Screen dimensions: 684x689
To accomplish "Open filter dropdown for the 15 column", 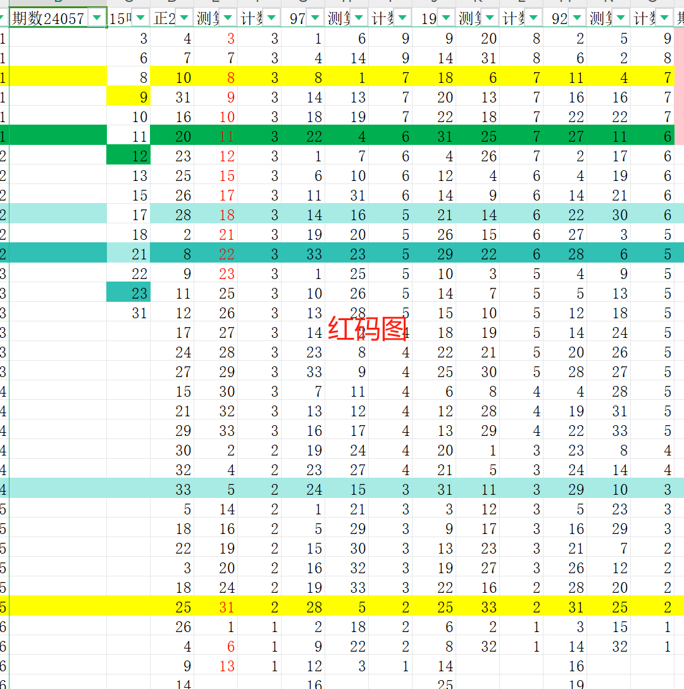I will point(140,18).
